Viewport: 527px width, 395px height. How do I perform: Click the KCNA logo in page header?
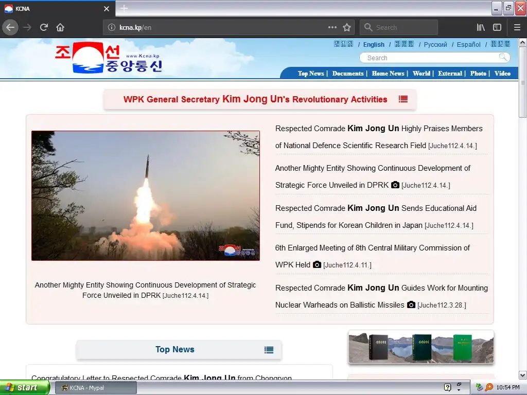tap(109, 58)
